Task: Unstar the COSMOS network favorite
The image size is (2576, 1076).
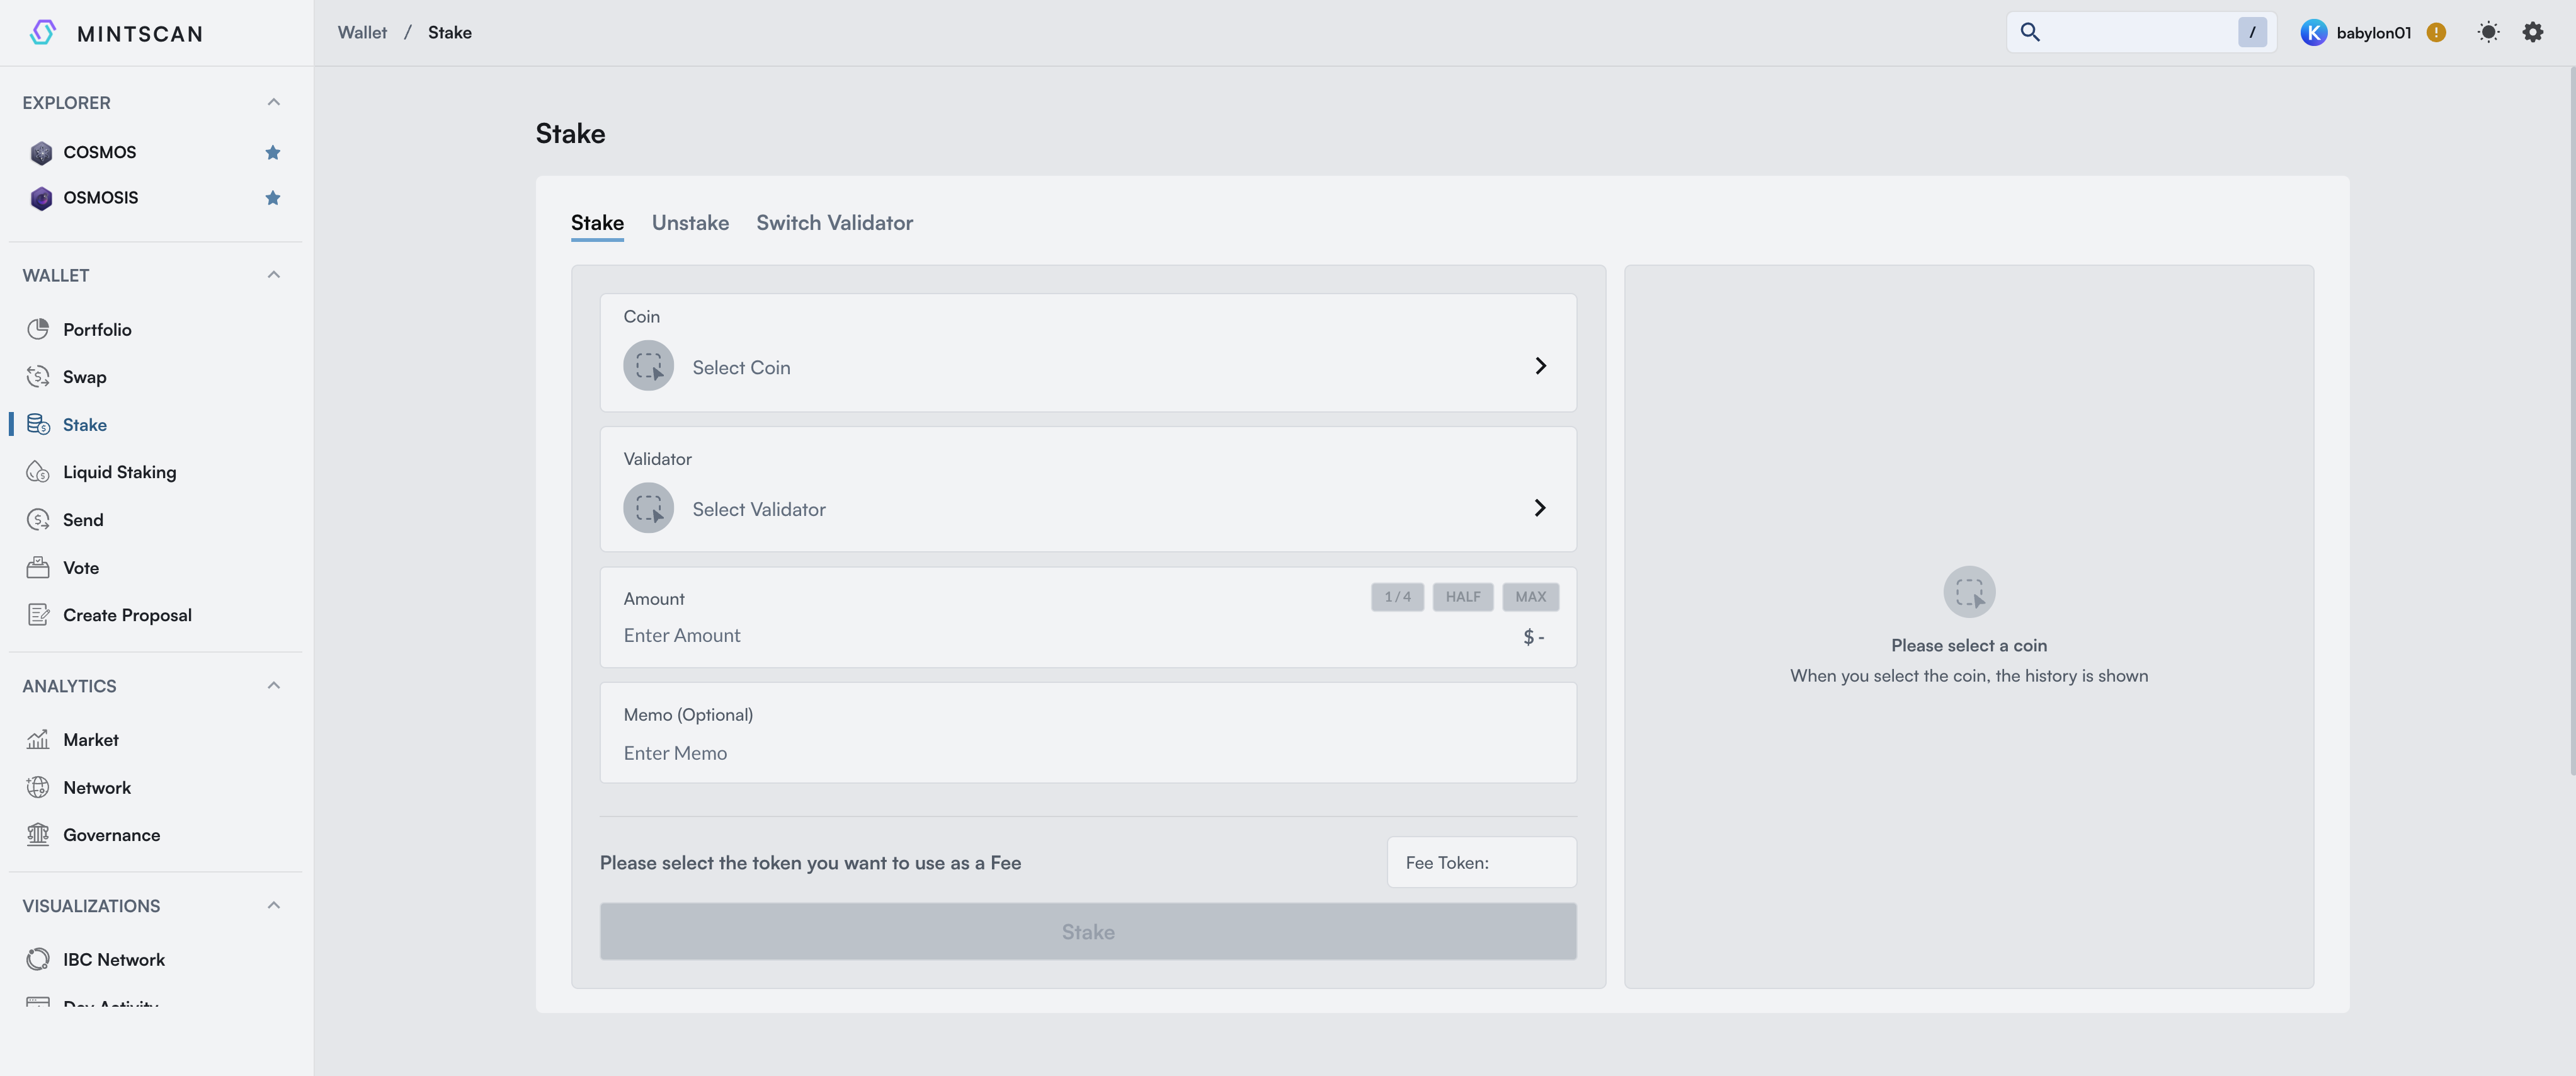Action: click(x=272, y=152)
